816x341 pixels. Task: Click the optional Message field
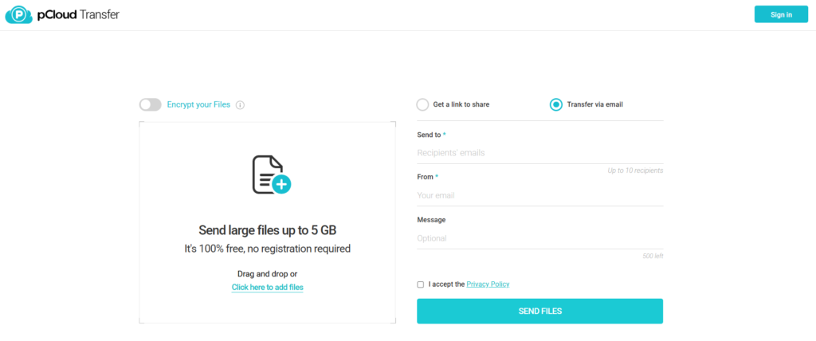point(539,238)
